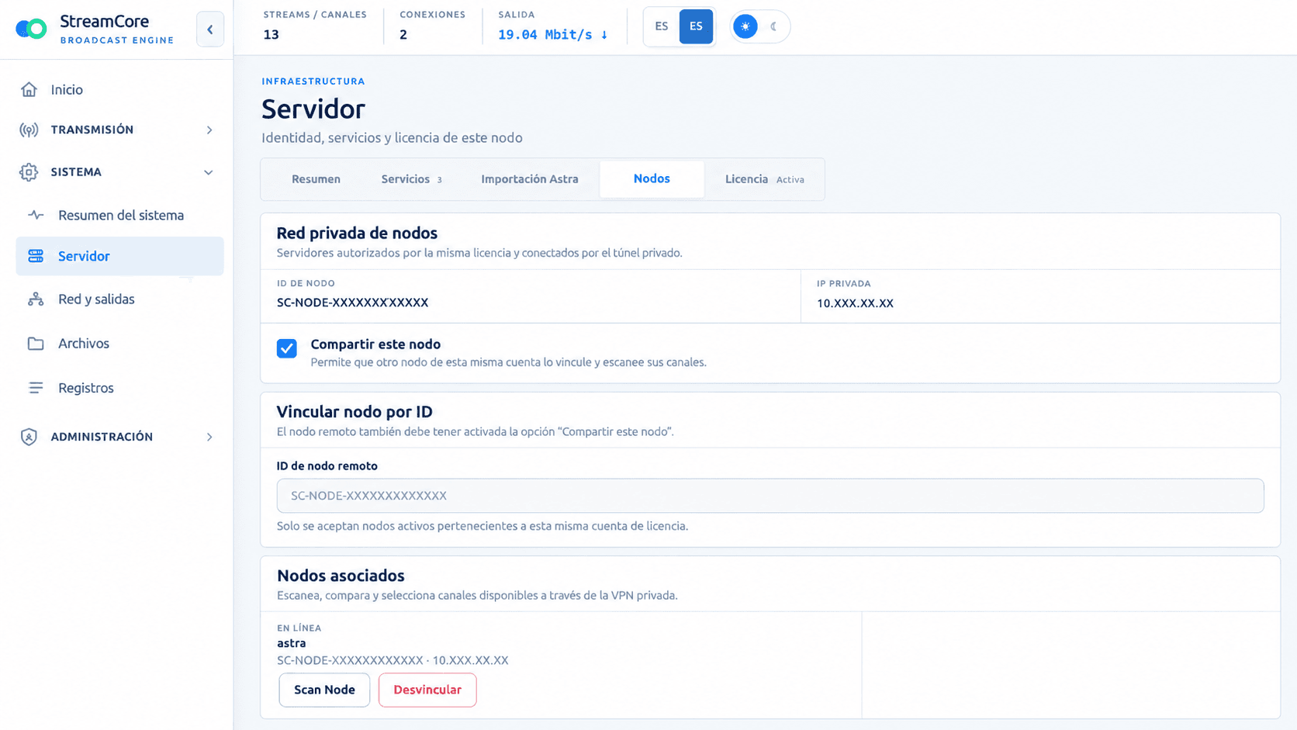Select the Nodos tab
The height and width of the screenshot is (730, 1297).
pos(652,179)
